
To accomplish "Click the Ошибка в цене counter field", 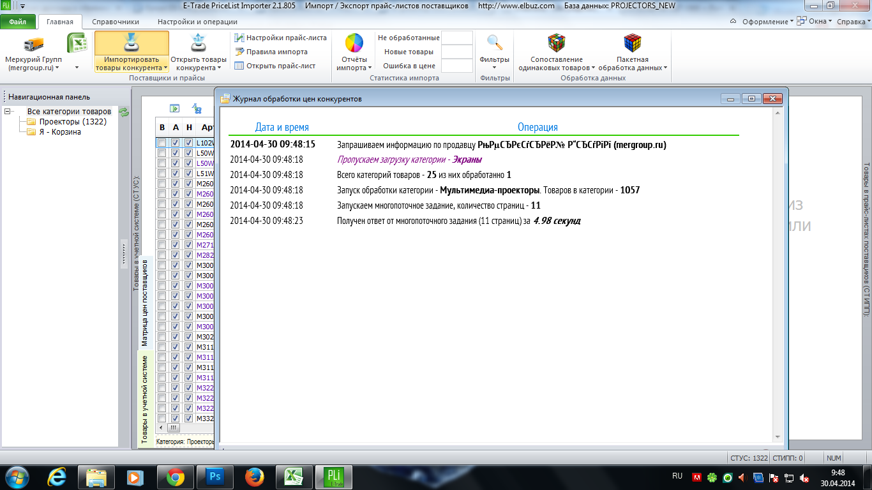I will tap(457, 66).
